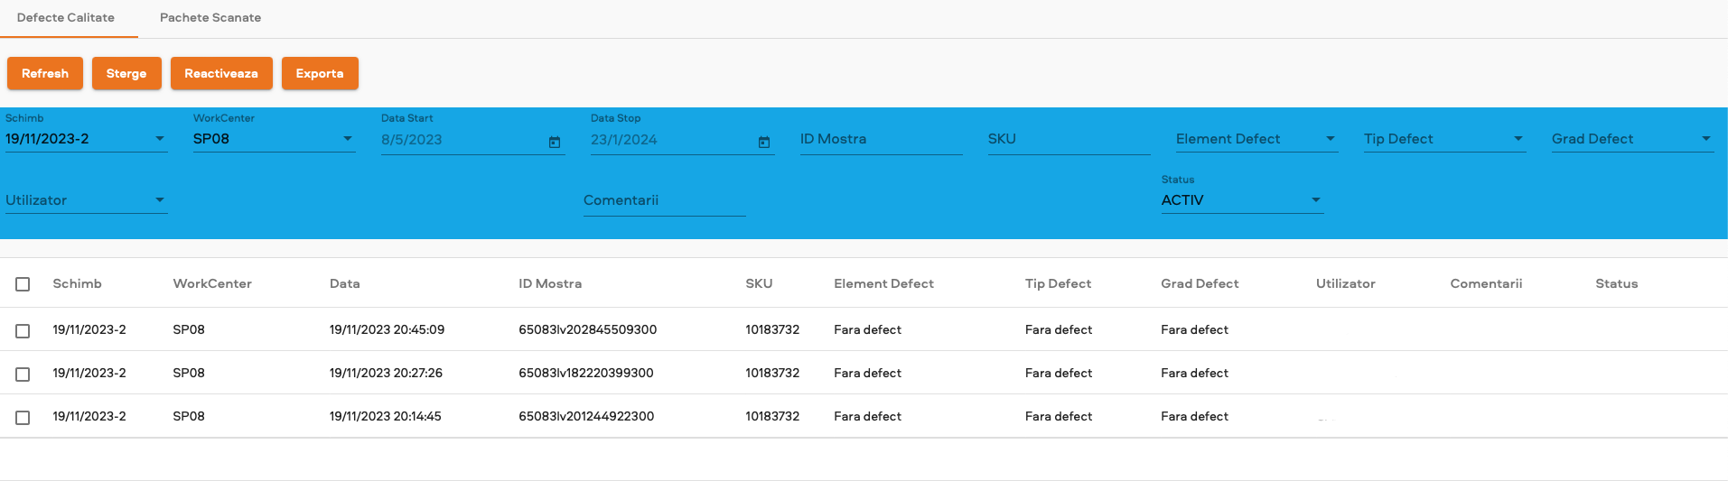Switch to the Pachete Scanate tab
Screen dimensions: 1728x481
coord(210,18)
